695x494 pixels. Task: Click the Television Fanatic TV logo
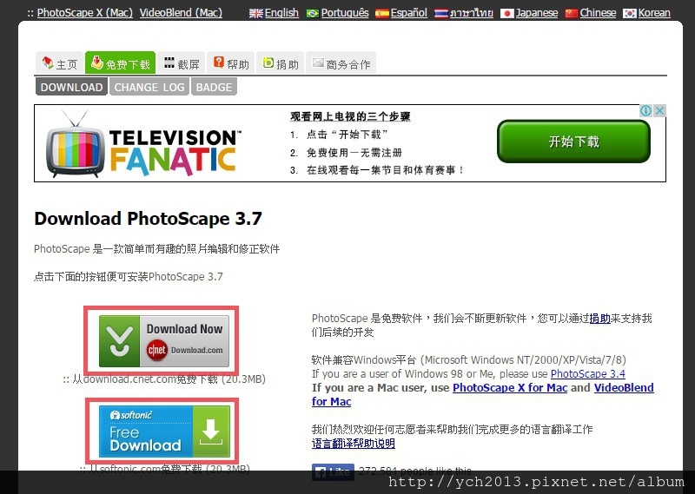pyautogui.click(x=76, y=144)
